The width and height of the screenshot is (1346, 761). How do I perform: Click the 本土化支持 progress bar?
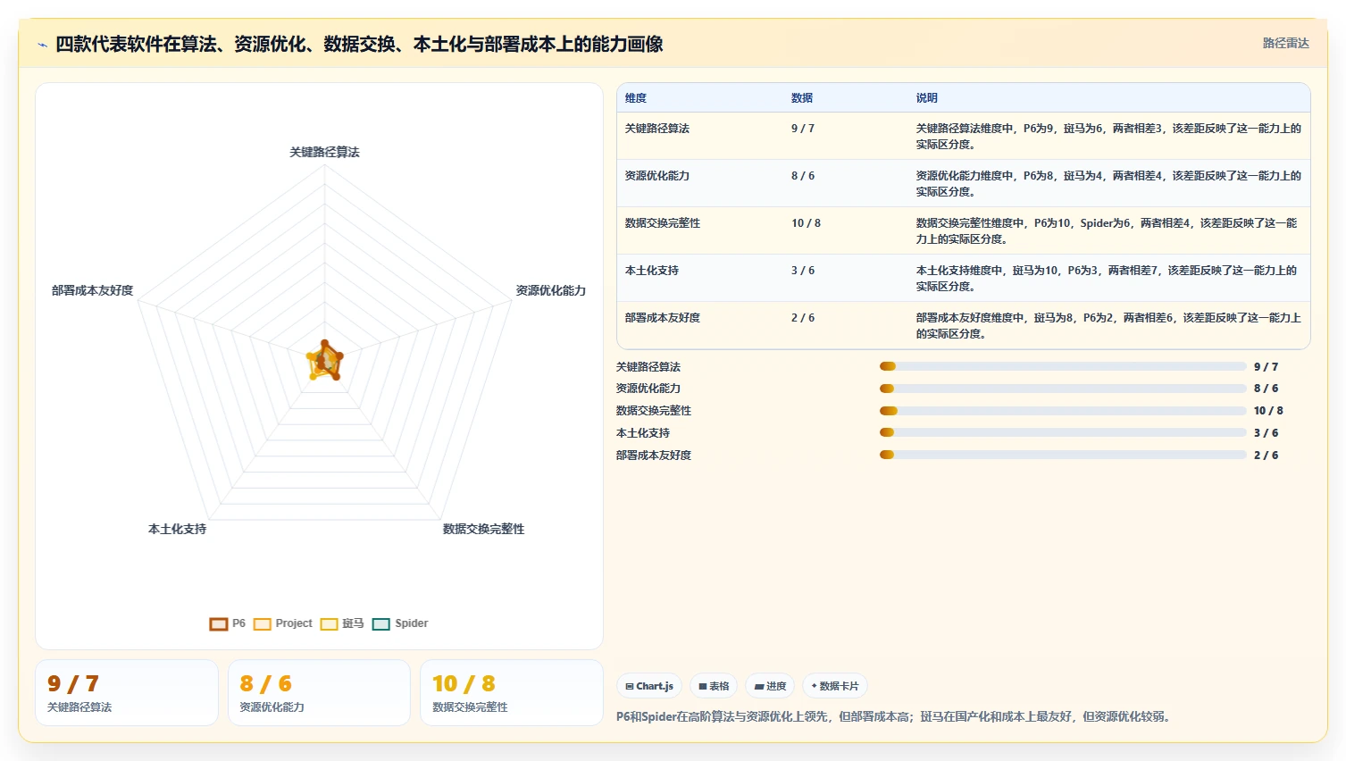click(1063, 432)
